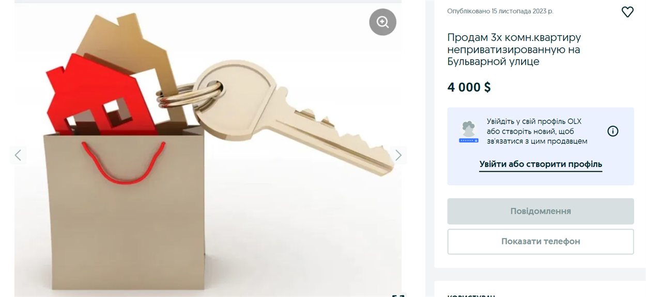
Task: Open 'Увійти або створити профіль' link
Action: tap(541, 164)
